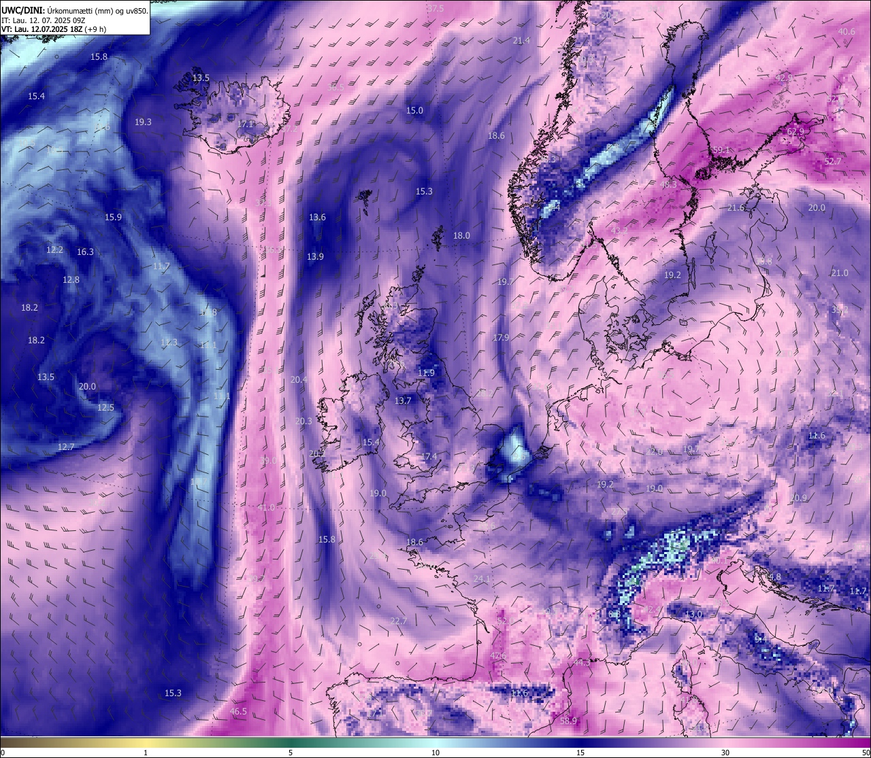Click the 15.9 value on the map

click(x=113, y=218)
